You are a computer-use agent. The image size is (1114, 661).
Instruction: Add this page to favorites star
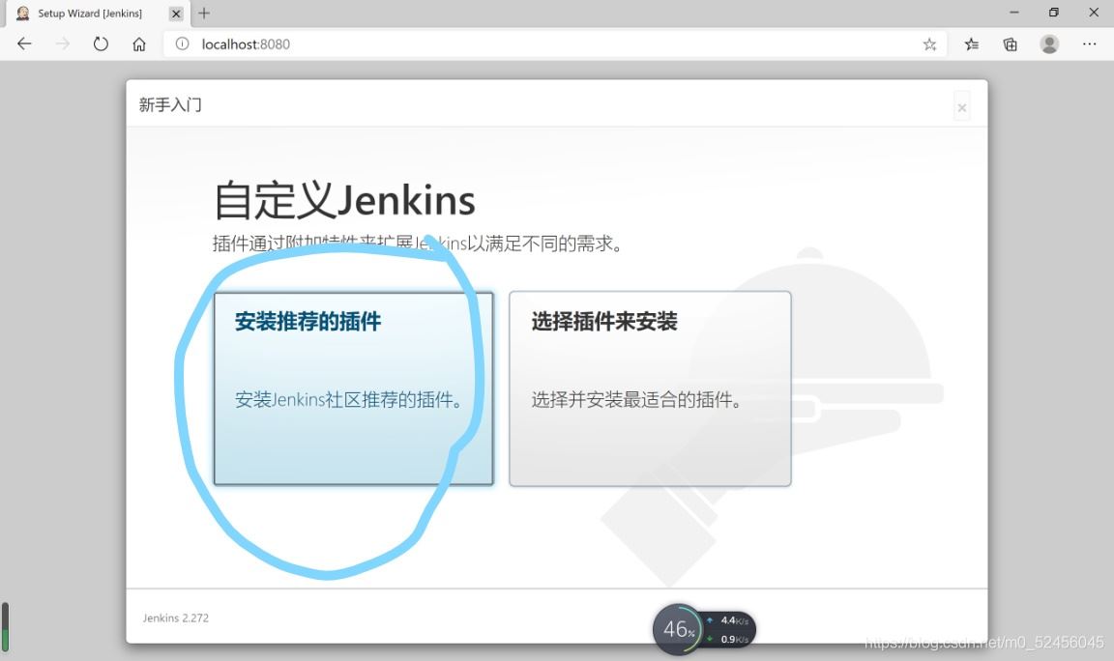(929, 44)
